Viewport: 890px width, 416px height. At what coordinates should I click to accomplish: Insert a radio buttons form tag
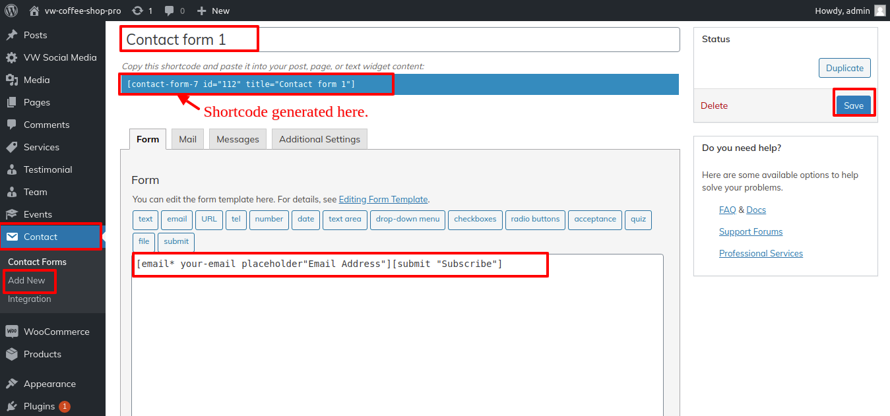[535, 220]
